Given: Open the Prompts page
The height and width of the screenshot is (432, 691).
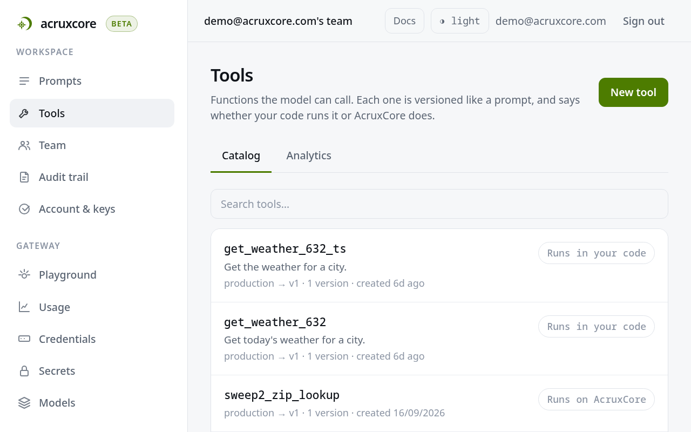Looking at the screenshot, I should (x=92, y=81).
